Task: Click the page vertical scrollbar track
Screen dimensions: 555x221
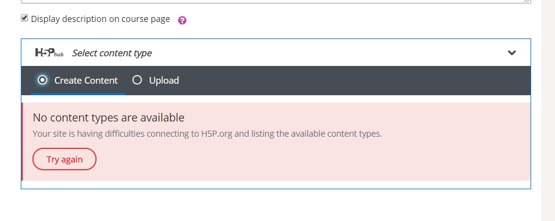Action: (548, 111)
